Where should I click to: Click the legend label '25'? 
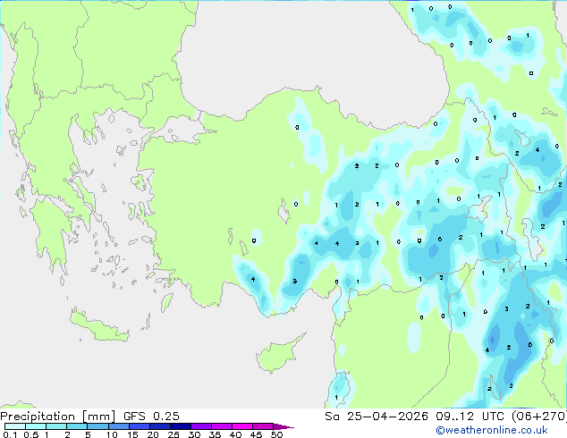[x=173, y=434]
